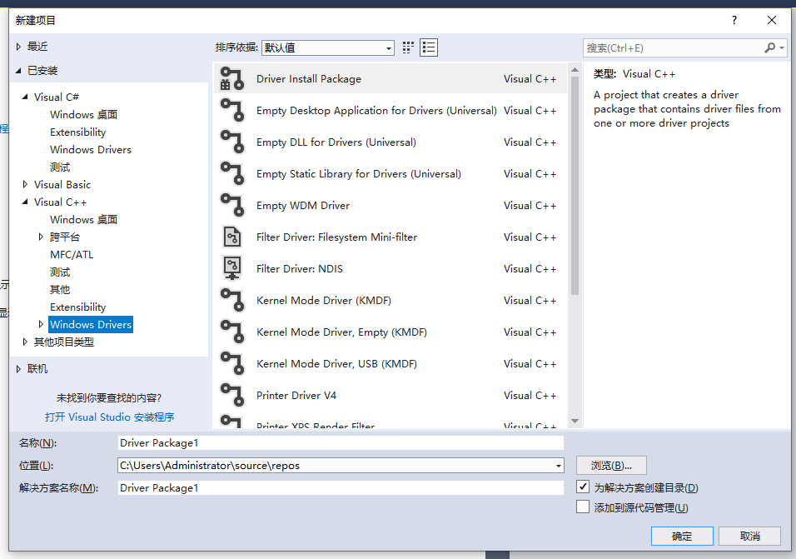Screen dimensions: 796x559
Task: Click the Filesystem Mini-filter driver icon
Action: pyautogui.click(x=232, y=237)
